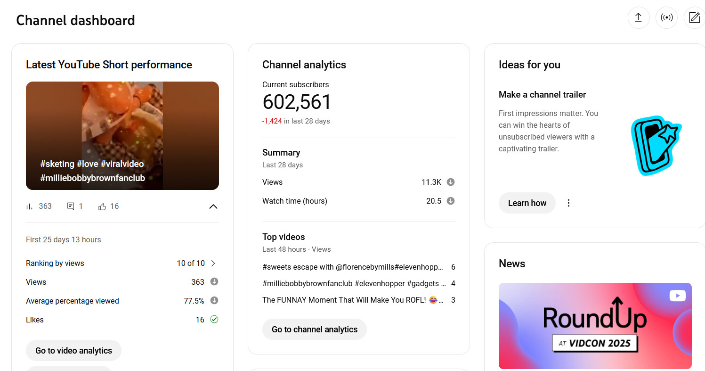Click the Go to channel analytics button
705x371 pixels.
pos(315,330)
